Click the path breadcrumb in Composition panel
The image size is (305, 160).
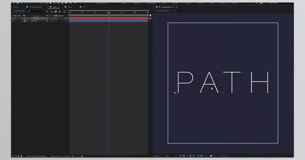pos(175,11)
